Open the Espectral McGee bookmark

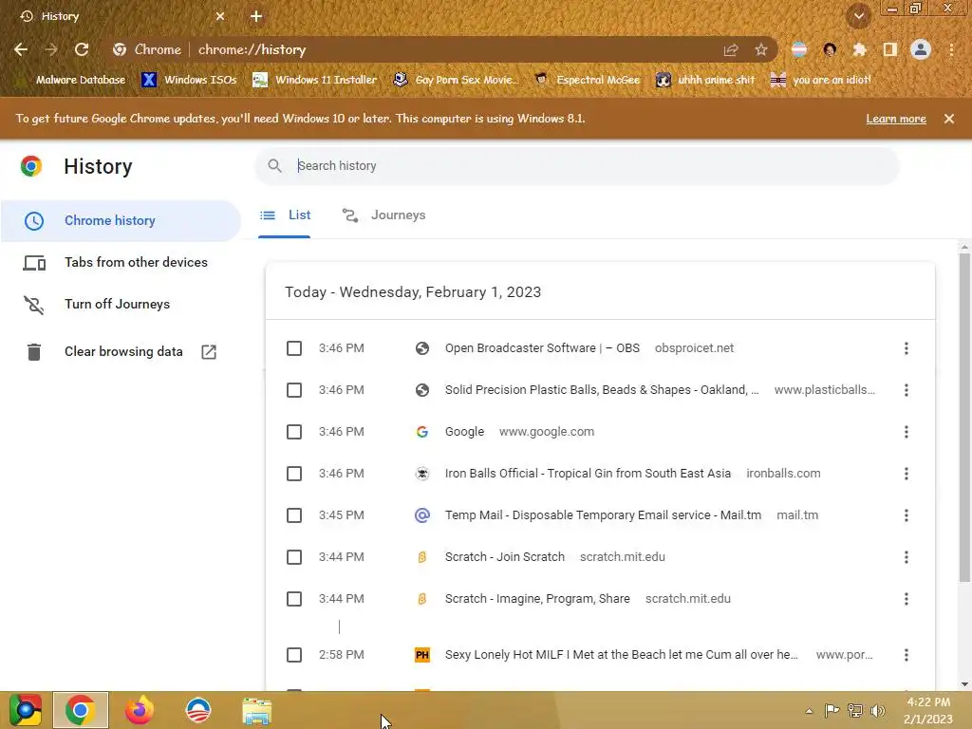point(587,80)
